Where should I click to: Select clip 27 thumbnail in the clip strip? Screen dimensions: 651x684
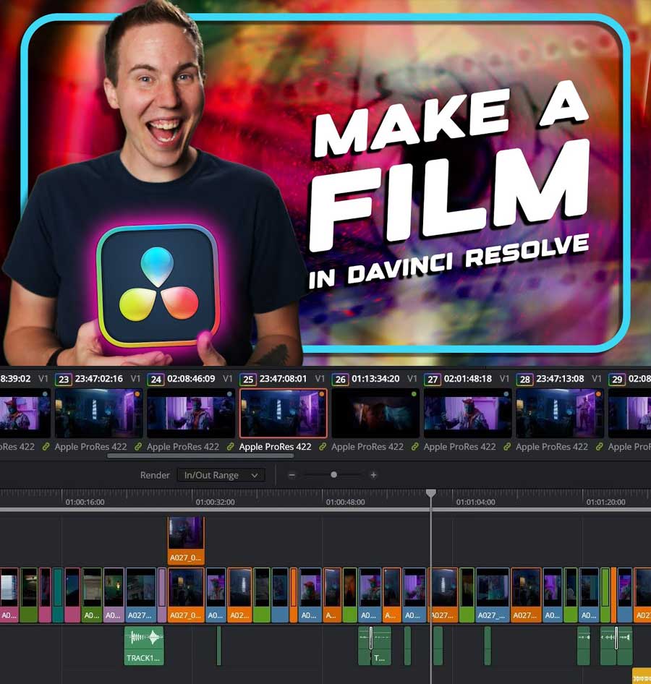pyautogui.click(x=468, y=413)
